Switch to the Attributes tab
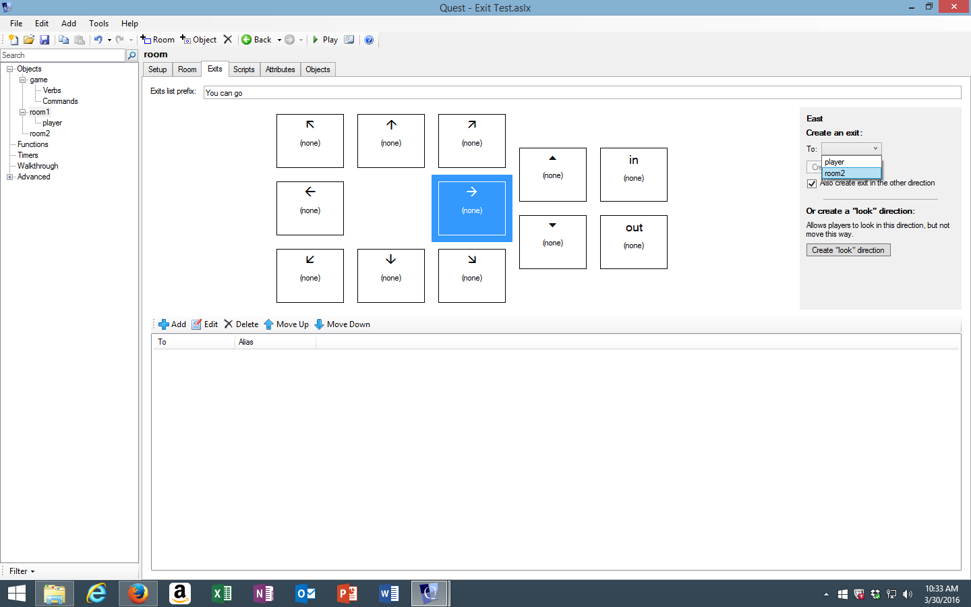The width and height of the screenshot is (971, 607). 280,69
